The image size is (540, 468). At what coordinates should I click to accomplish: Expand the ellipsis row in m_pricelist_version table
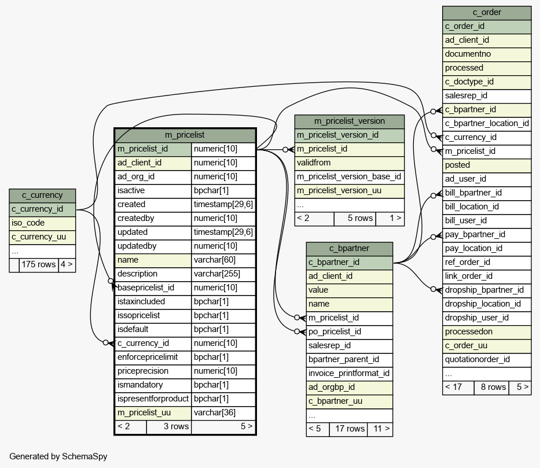pos(349,205)
